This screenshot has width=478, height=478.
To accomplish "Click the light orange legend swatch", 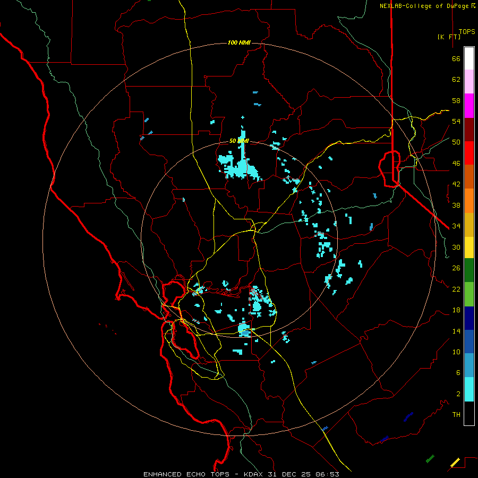I will [469, 200].
